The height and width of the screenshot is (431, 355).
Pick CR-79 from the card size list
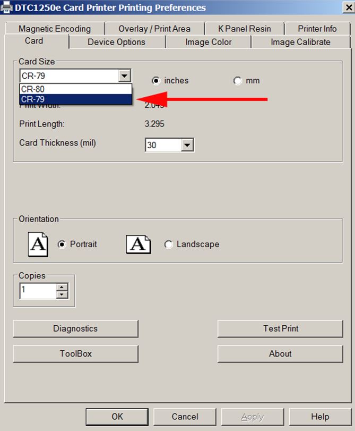point(75,99)
